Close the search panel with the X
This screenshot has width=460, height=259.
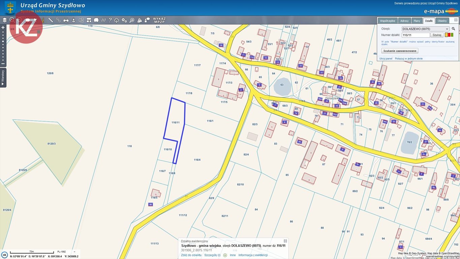click(456, 20)
